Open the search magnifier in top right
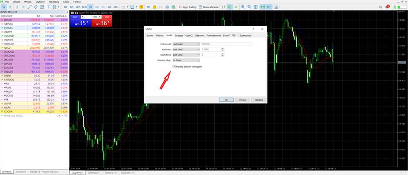The width and height of the screenshot is (408, 175). click(381, 7)
